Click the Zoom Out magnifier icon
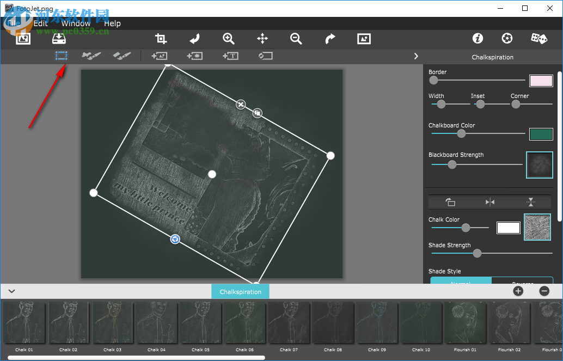The image size is (563, 361). click(296, 39)
